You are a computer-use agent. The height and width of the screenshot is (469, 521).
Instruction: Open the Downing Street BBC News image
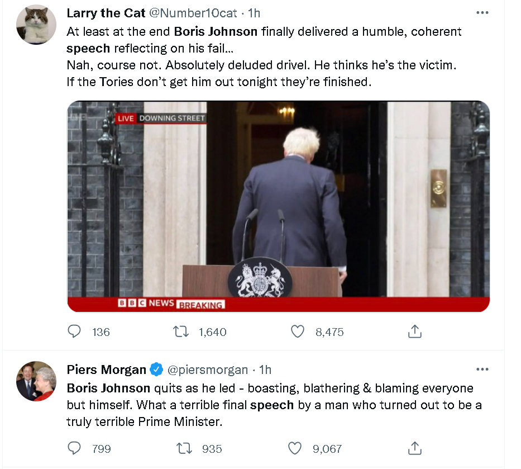click(278, 206)
